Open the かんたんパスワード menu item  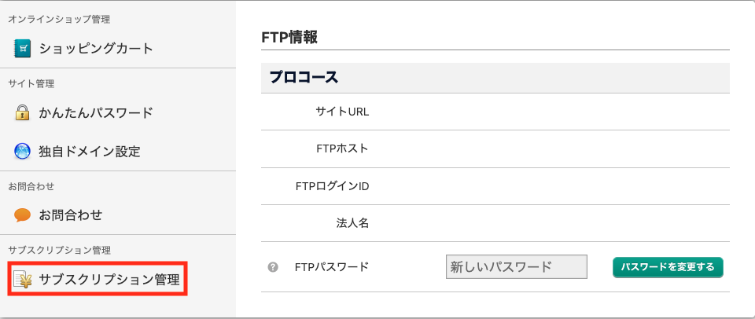tap(96, 112)
